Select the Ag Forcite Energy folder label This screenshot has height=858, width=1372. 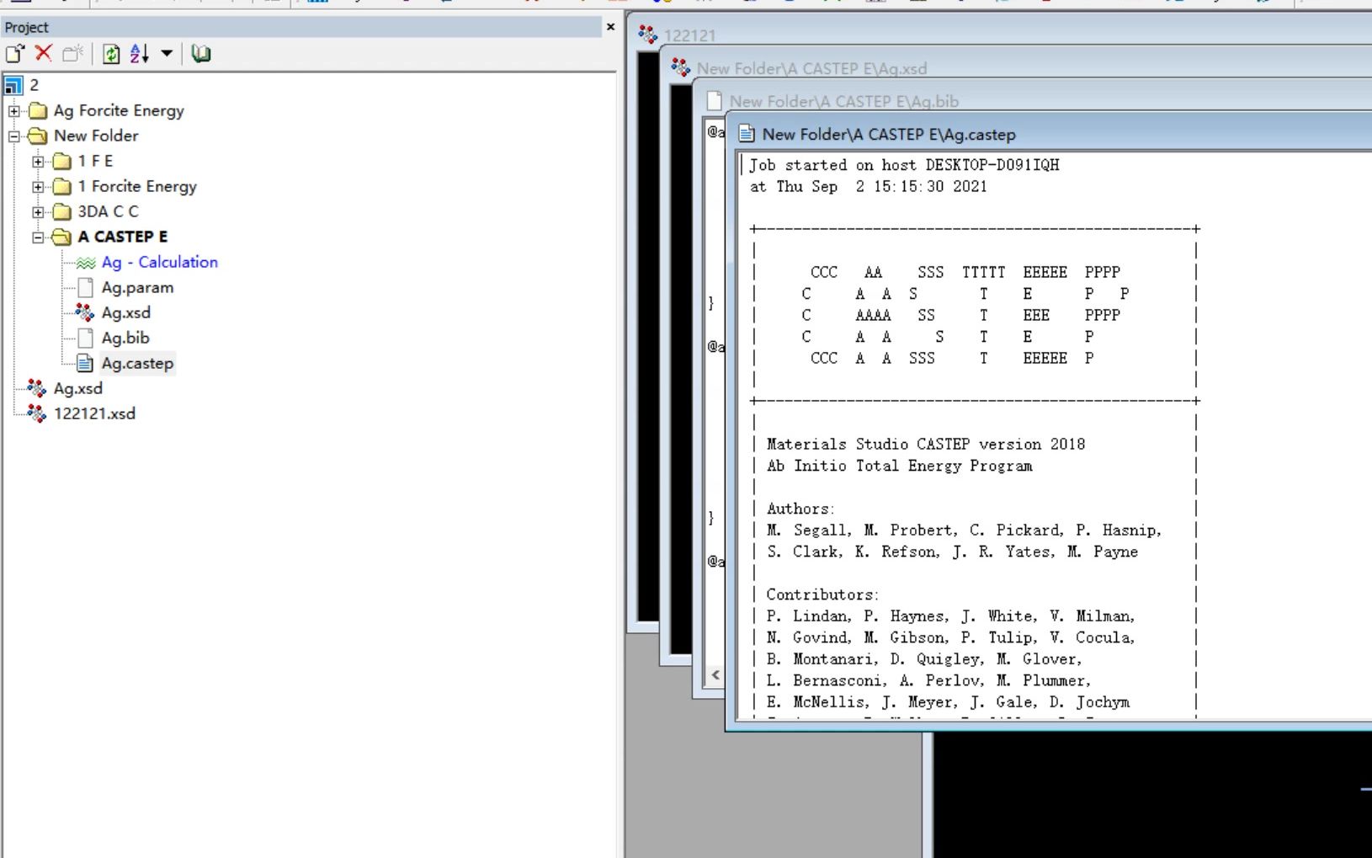tap(119, 110)
